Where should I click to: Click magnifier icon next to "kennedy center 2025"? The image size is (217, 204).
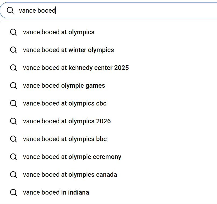pos(13,68)
